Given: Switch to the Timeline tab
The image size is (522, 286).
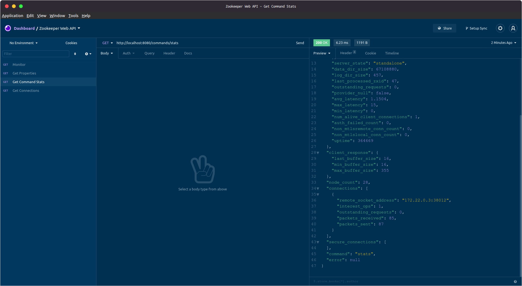Looking at the screenshot, I should (392, 53).
